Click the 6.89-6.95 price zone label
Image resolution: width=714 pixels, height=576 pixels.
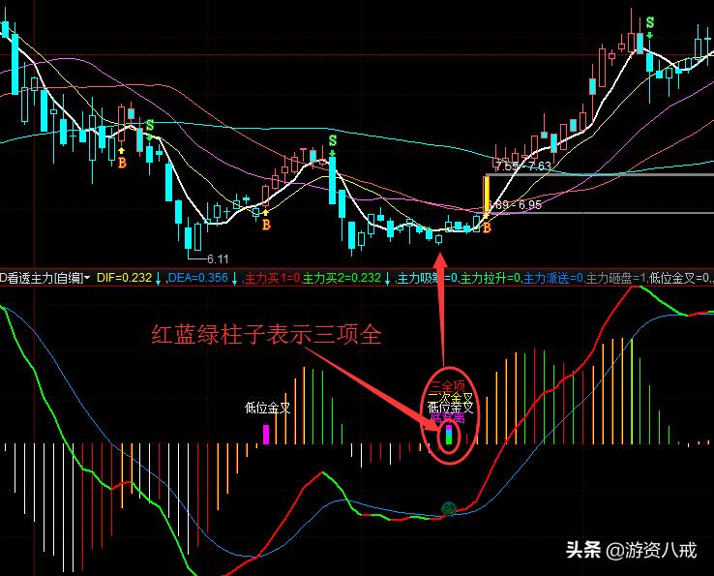(x=518, y=205)
